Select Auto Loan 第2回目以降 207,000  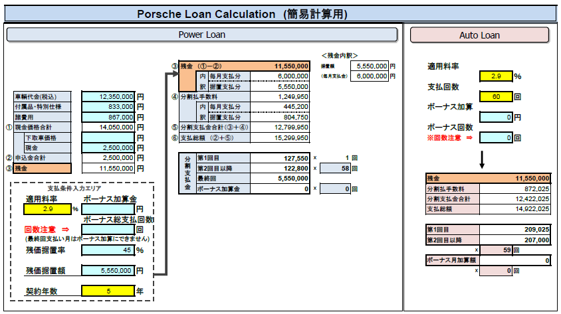tap(515, 240)
